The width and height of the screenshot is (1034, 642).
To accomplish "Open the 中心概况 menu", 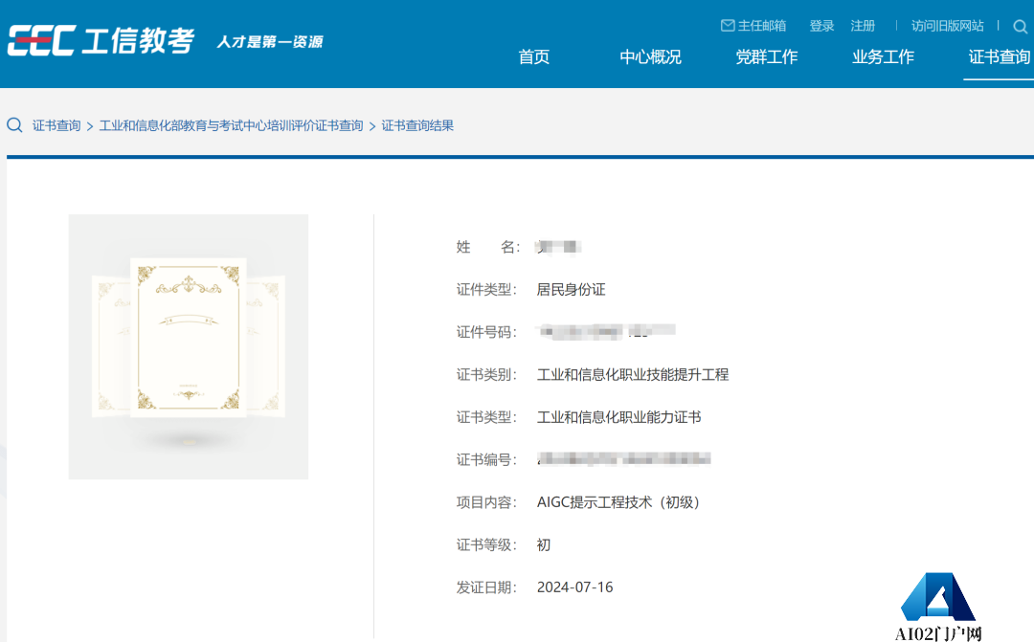I will [x=650, y=56].
